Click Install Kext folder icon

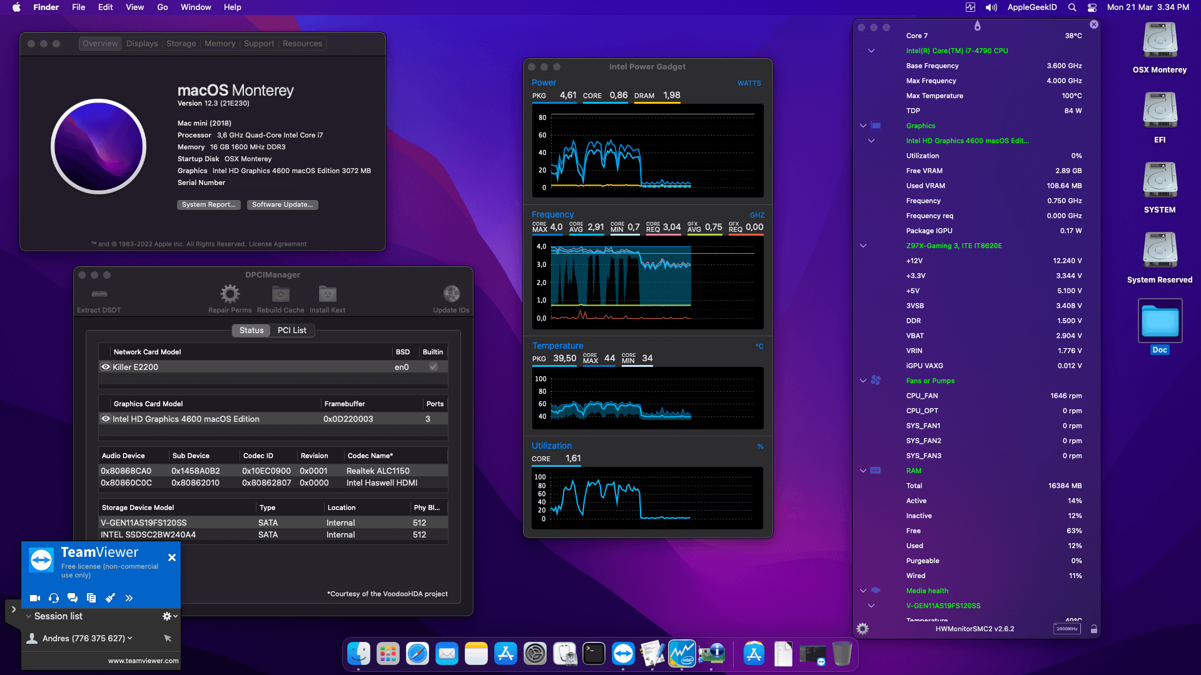pos(327,294)
